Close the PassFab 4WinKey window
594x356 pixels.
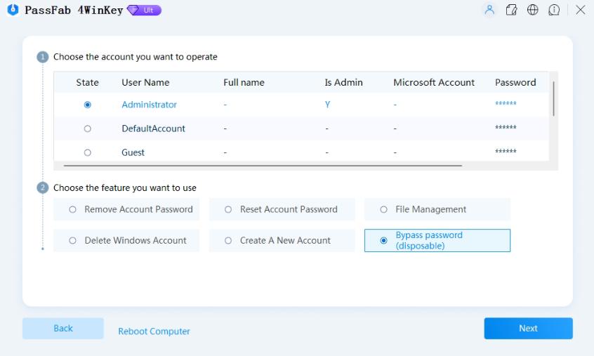(x=581, y=10)
